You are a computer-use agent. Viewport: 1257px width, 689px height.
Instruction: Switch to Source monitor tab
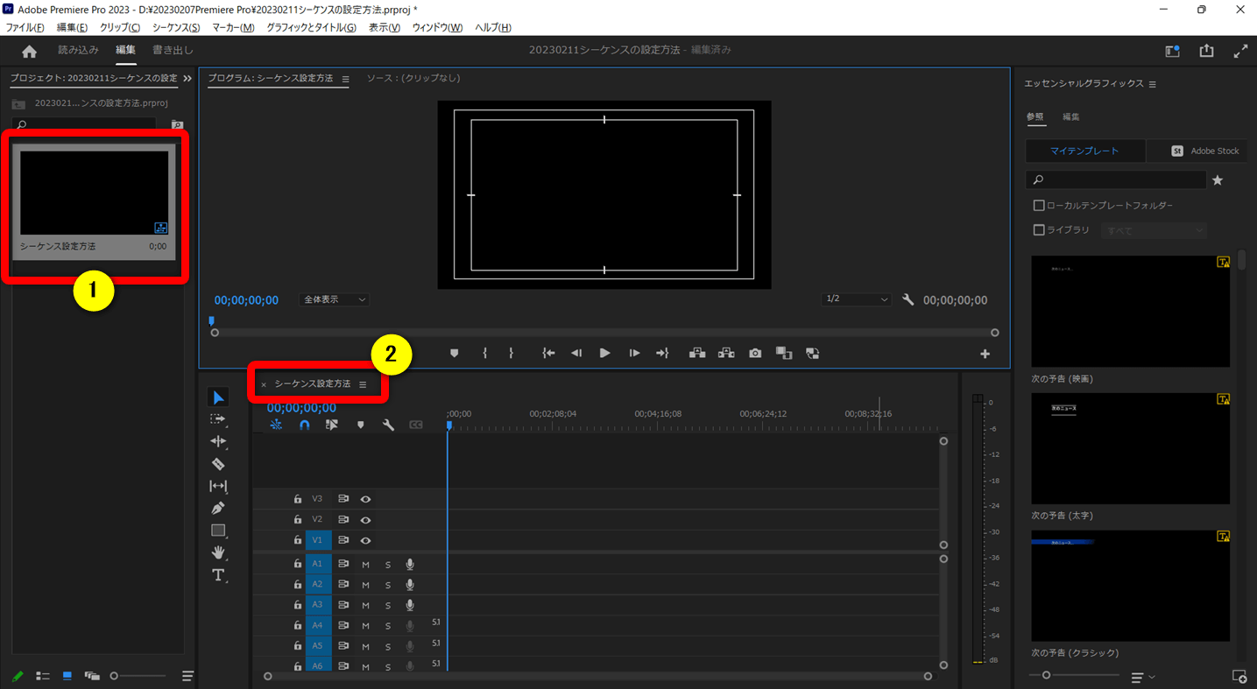pos(413,79)
